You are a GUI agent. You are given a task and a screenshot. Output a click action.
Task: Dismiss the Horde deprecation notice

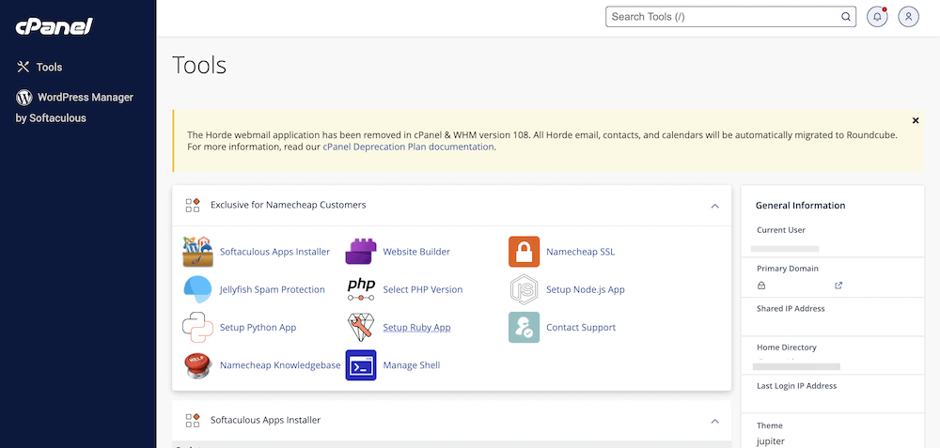coord(916,120)
